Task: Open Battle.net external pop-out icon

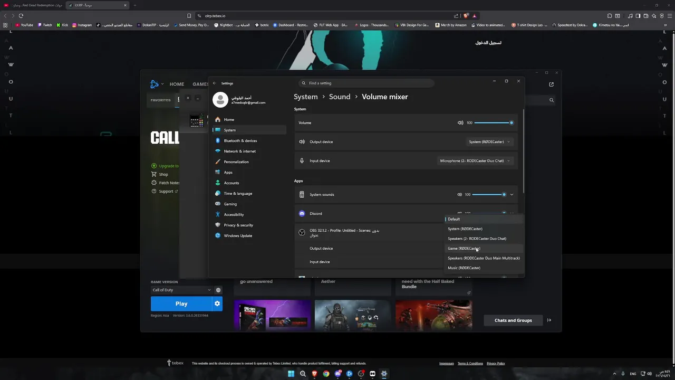Action: tap(552, 84)
